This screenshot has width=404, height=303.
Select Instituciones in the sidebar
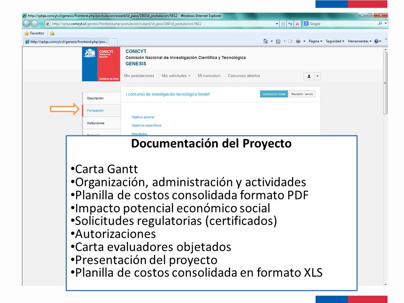coord(101,123)
